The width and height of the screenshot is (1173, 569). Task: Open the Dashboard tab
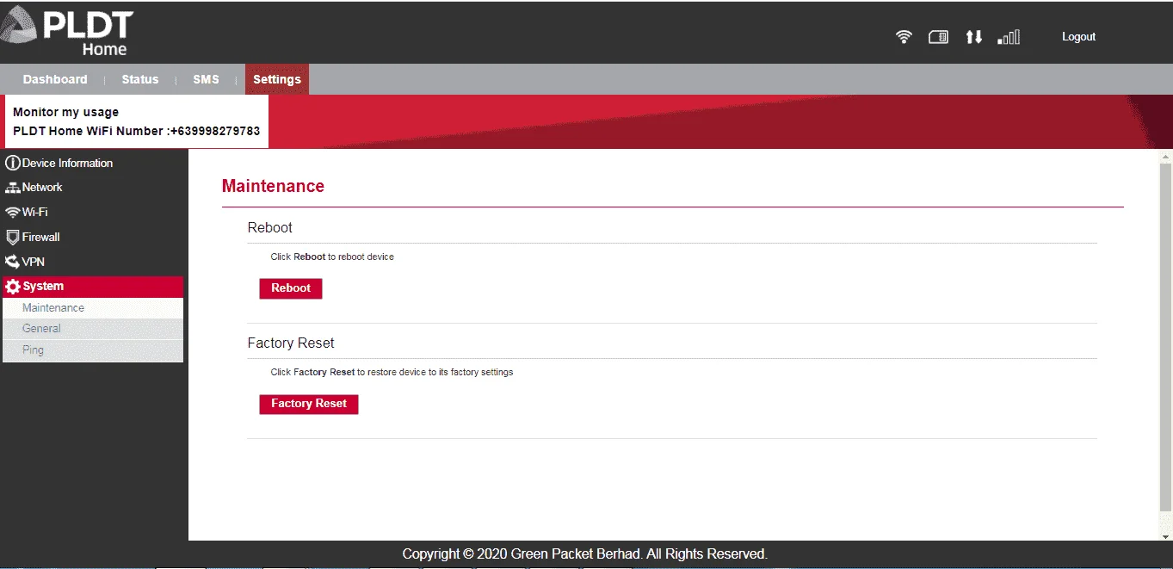[x=55, y=79]
